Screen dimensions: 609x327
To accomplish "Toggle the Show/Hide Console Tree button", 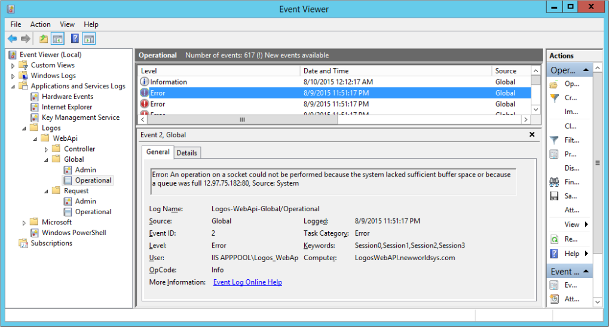I will tap(58, 39).
